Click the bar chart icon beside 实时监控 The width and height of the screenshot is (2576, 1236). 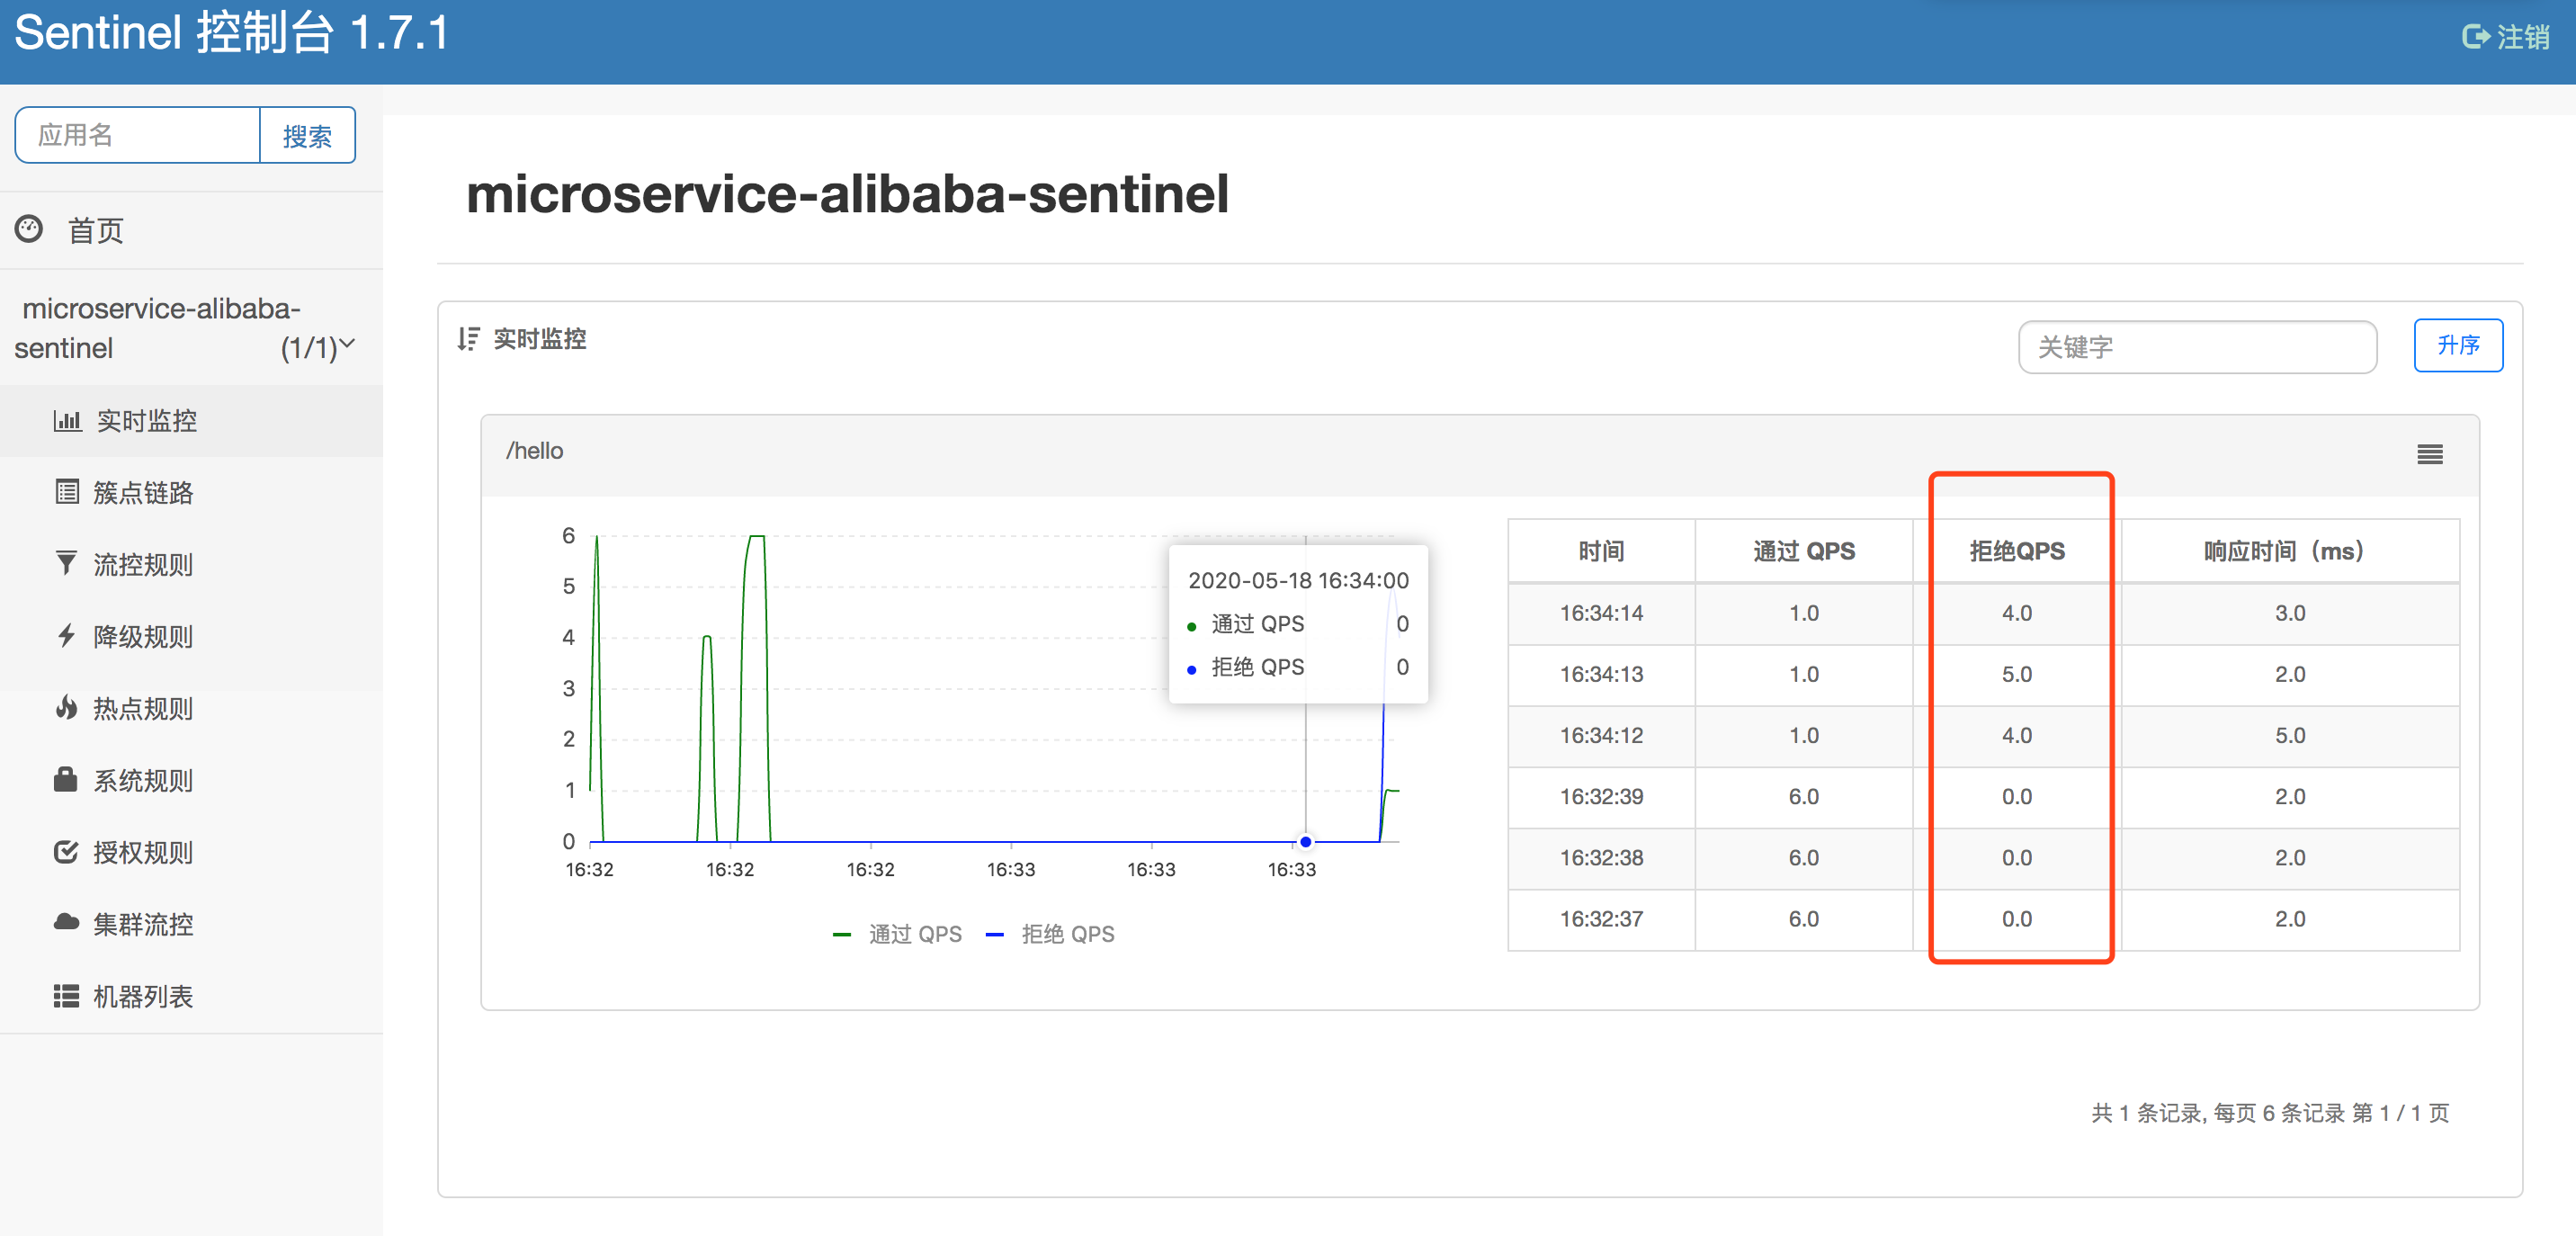click(x=67, y=421)
